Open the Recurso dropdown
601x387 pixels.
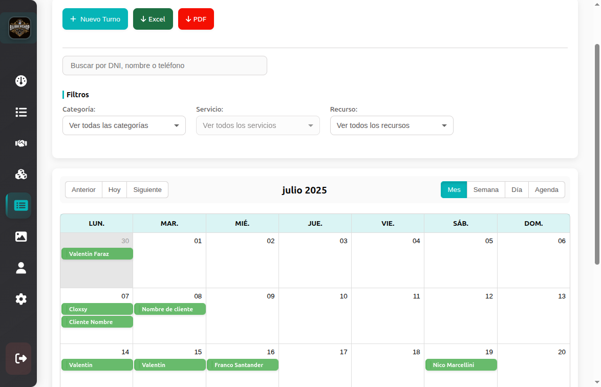(392, 125)
